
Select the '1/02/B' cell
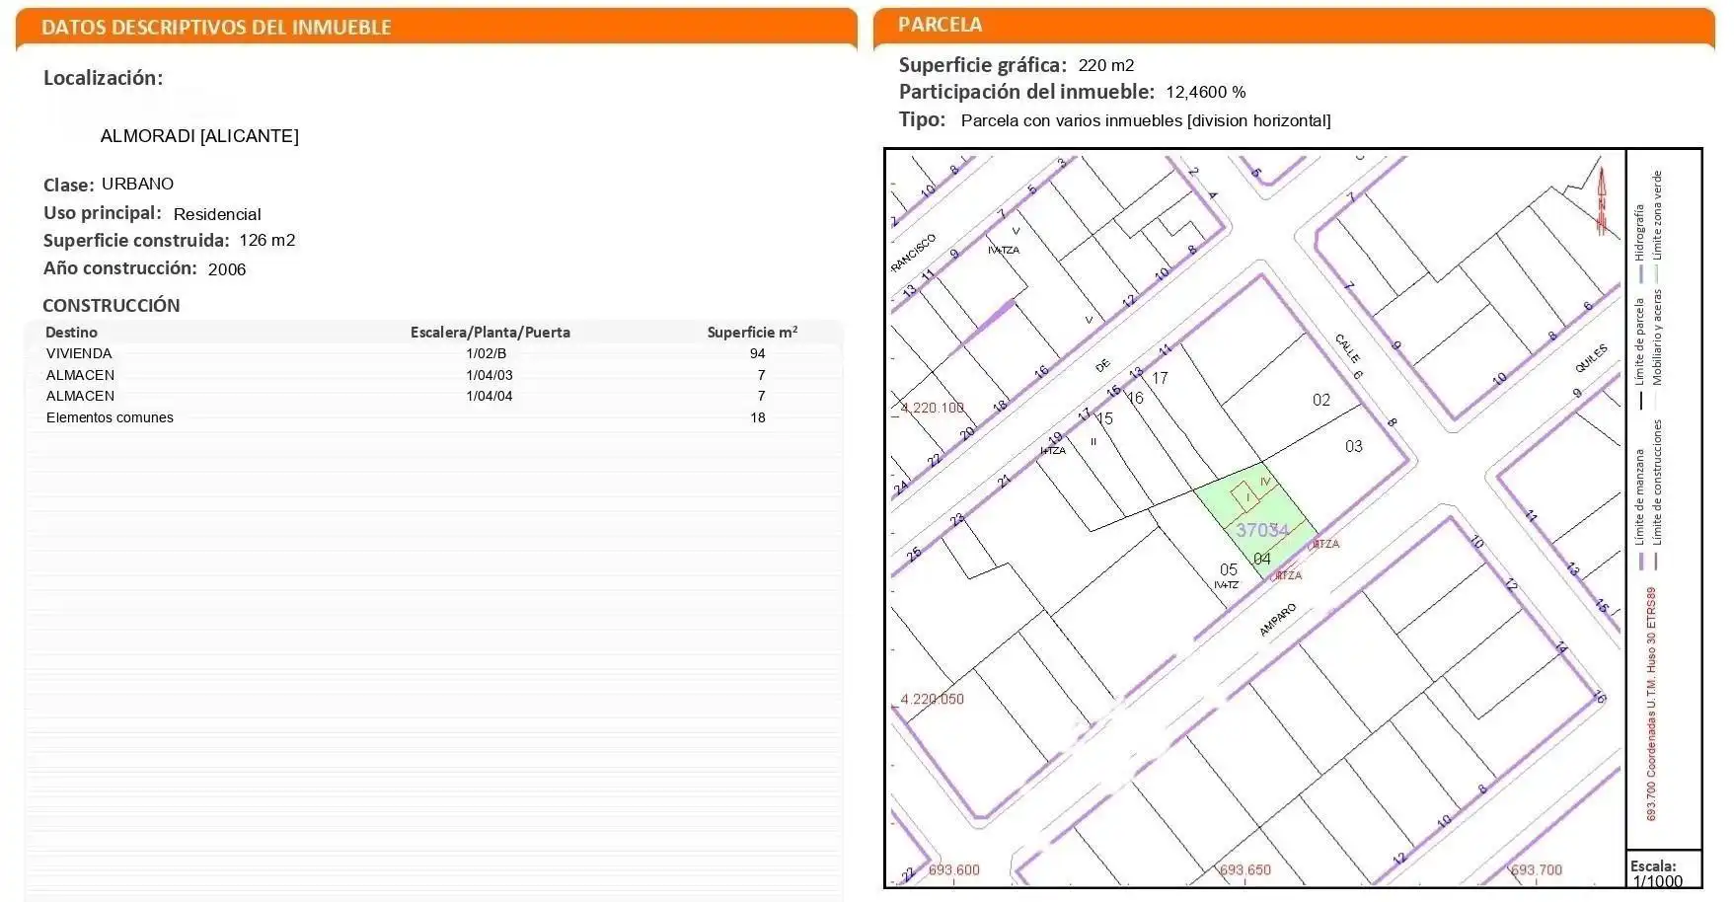(x=487, y=353)
